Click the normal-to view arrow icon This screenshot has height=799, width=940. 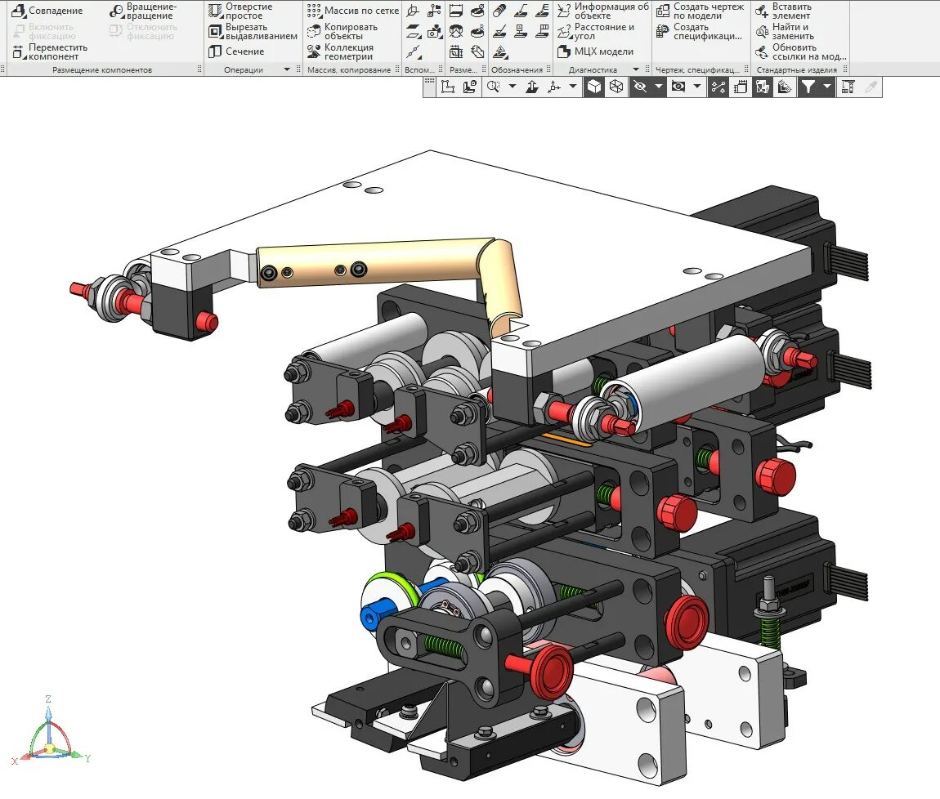(x=532, y=87)
